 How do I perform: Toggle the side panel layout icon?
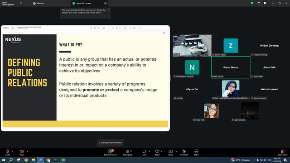click(265, 3)
